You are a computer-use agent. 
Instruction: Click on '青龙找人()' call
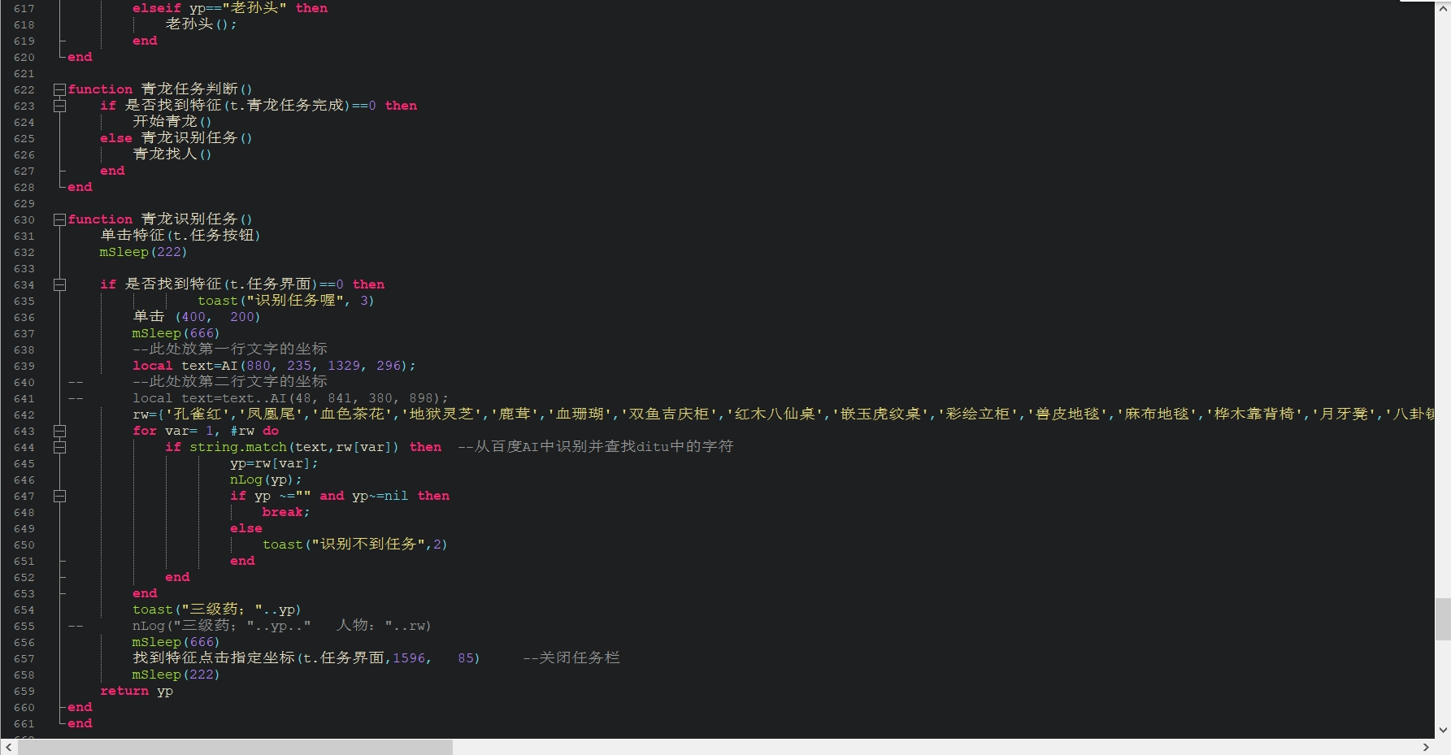[172, 154]
